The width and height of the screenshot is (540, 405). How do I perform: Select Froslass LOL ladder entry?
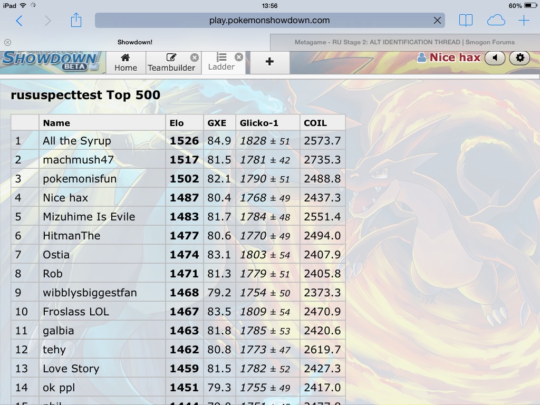click(x=76, y=312)
